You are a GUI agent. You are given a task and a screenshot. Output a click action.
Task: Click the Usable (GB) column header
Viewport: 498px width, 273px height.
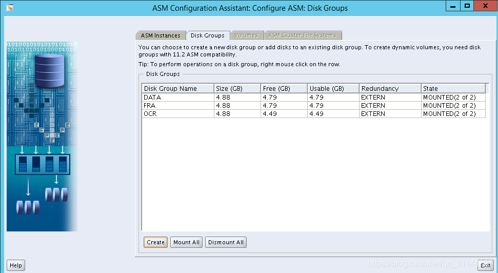tap(333, 88)
